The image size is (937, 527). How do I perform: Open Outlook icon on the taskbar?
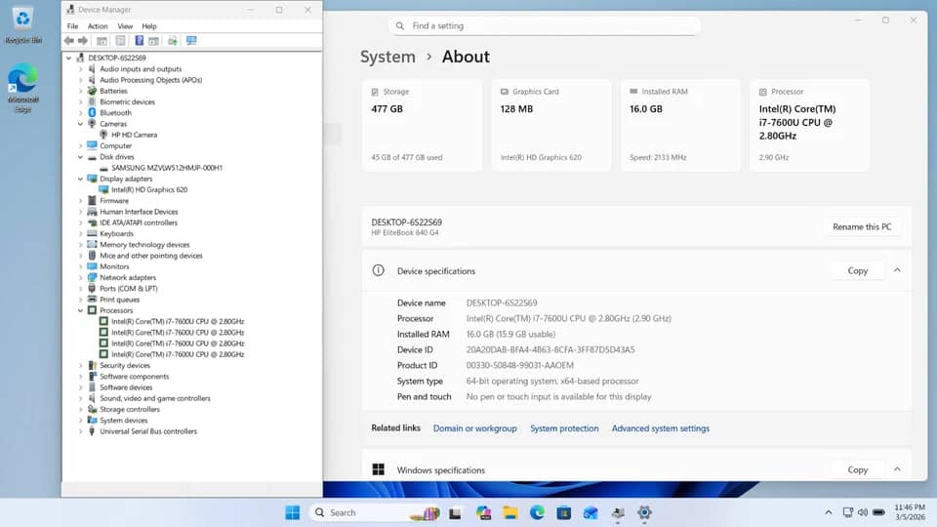(x=591, y=512)
